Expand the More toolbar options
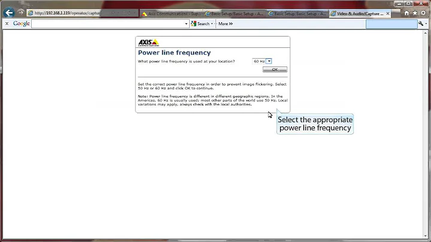Screen dimensions: 431x242 tap(226, 23)
